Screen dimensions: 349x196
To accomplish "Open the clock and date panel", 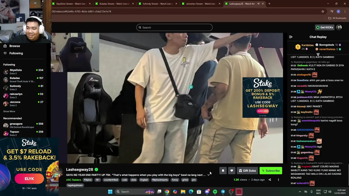I will coord(339,192).
